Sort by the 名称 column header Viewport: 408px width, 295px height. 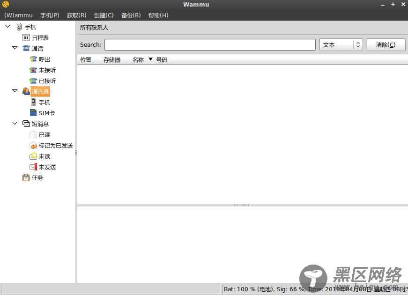(138, 60)
